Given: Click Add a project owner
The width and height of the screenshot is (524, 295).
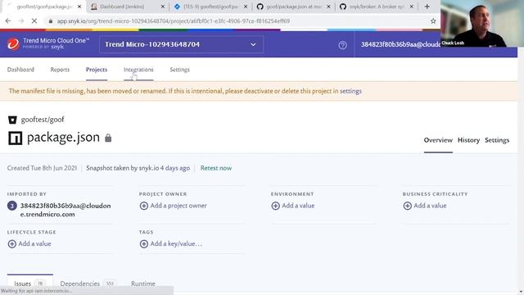Looking at the screenshot, I should click(x=178, y=206).
